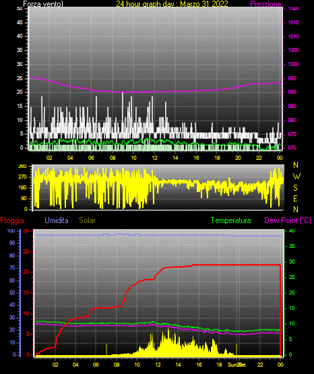Viewport: 314px width, 374px height.
Task: Click the 'Solar' legend label
Action: tap(87, 220)
